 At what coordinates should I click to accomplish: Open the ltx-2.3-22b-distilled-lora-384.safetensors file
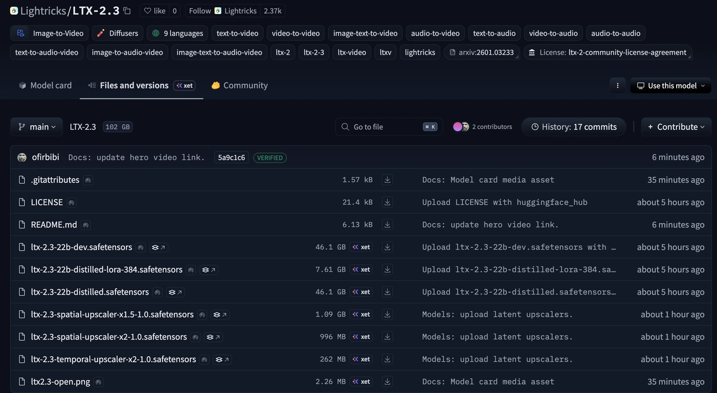click(x=106, y=269)
